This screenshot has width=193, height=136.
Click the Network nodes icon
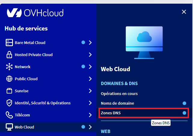pyautogui.click(x=9, y=67)
